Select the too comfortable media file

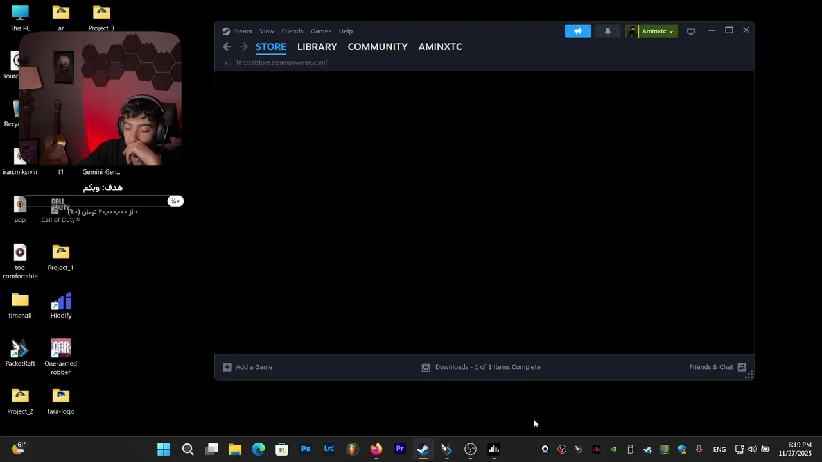pos(20,262)
